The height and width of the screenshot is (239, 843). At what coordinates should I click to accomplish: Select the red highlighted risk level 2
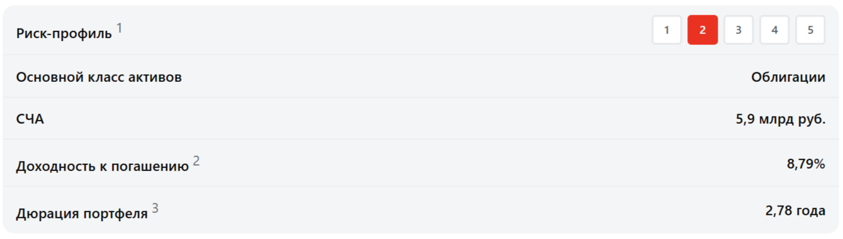702,30
